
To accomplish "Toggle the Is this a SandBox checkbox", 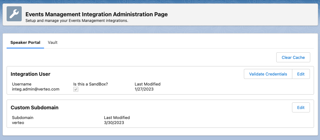I will (x=76, y=89).
